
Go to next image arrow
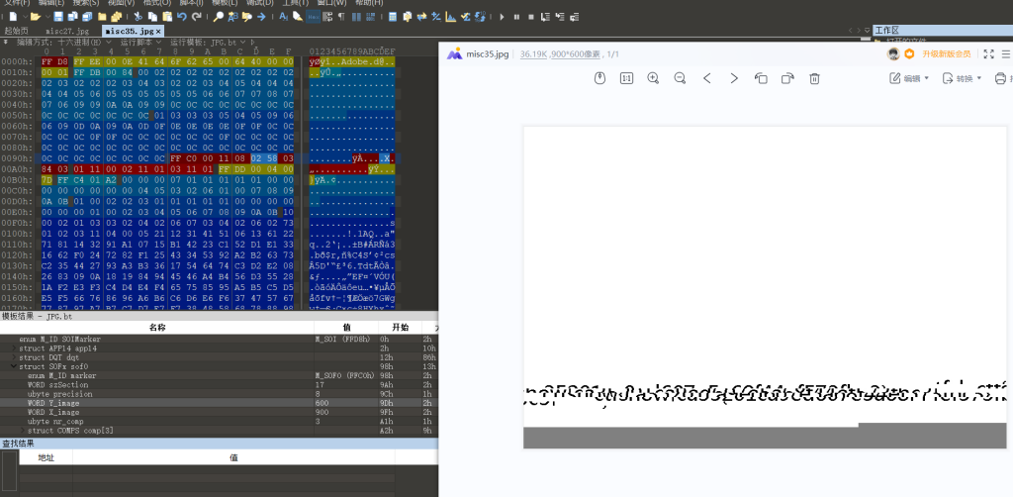click(734, 78)
